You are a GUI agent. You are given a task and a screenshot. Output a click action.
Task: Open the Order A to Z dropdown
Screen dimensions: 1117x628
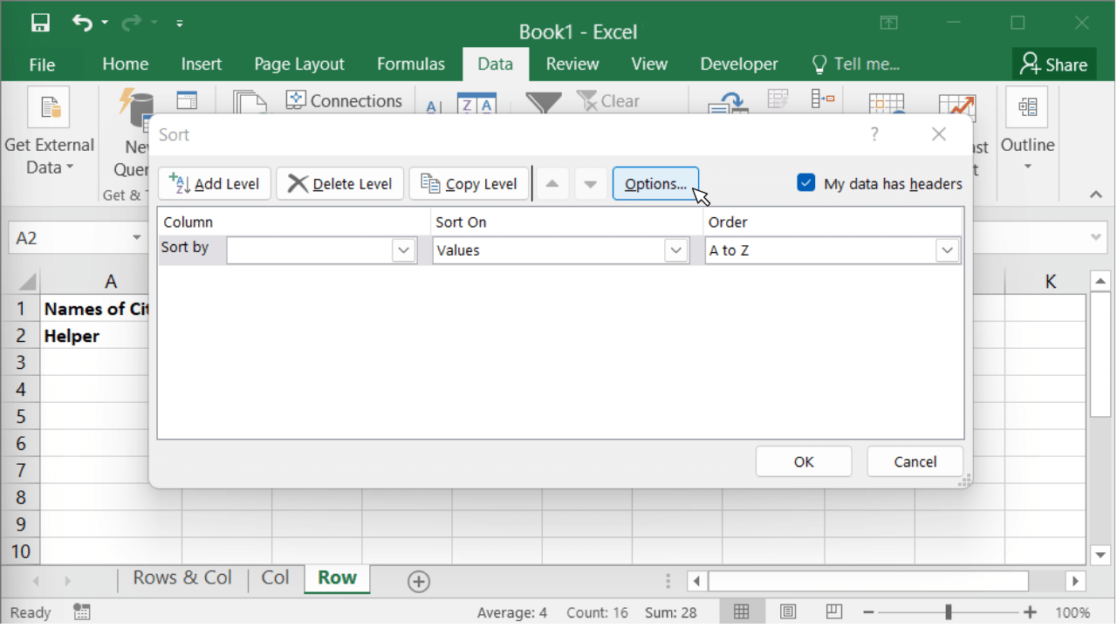[x=947, y=251]
